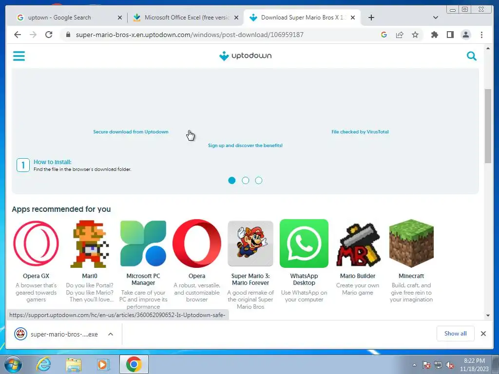Click Secure download from Uptodown link

point(131,131)
